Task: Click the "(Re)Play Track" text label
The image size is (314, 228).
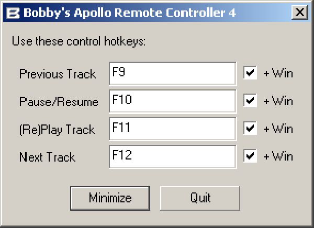Action: coord(57,129)
